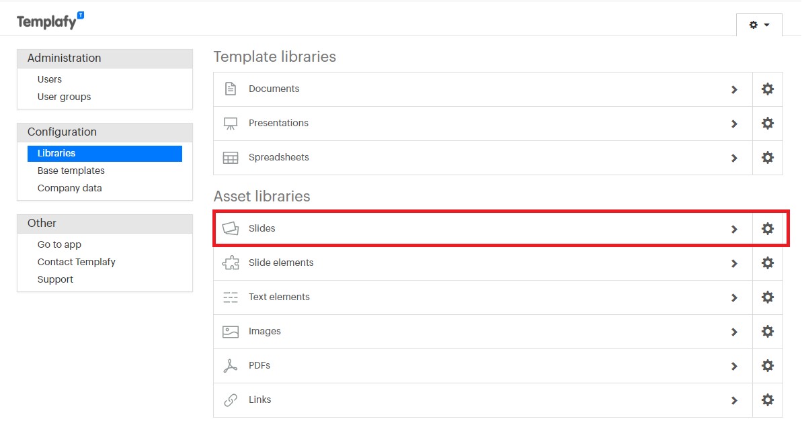Click the Spreadsheets grid icon

click(x=230, y=156)
